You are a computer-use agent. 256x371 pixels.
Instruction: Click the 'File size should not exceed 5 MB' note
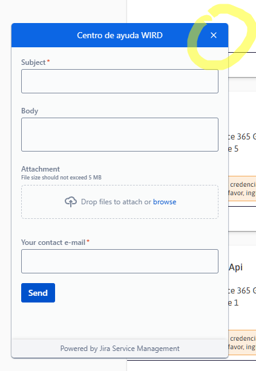61,178
